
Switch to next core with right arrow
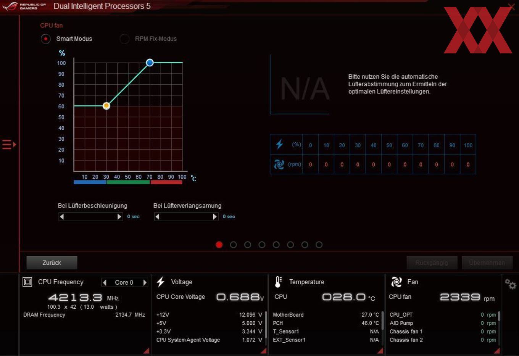click(145, 282)
